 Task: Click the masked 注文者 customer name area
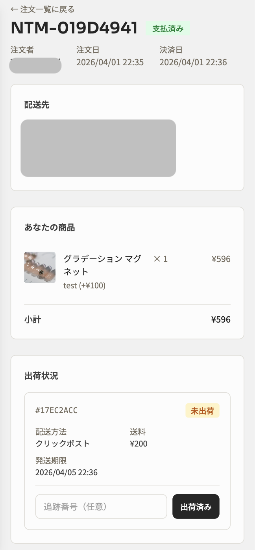point(35,65)
